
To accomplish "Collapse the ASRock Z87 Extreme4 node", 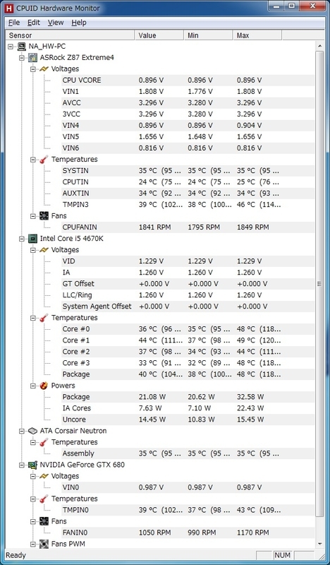I will click(x=21, y=58).
